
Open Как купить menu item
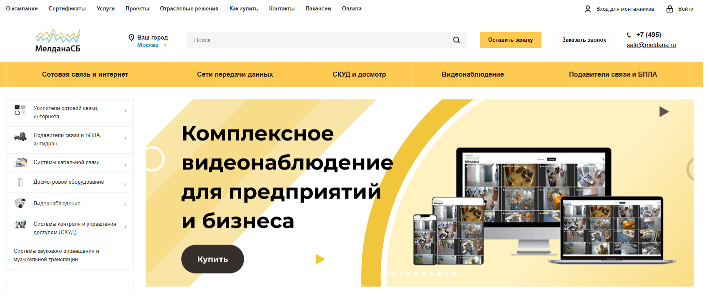[x=244, y=9]
